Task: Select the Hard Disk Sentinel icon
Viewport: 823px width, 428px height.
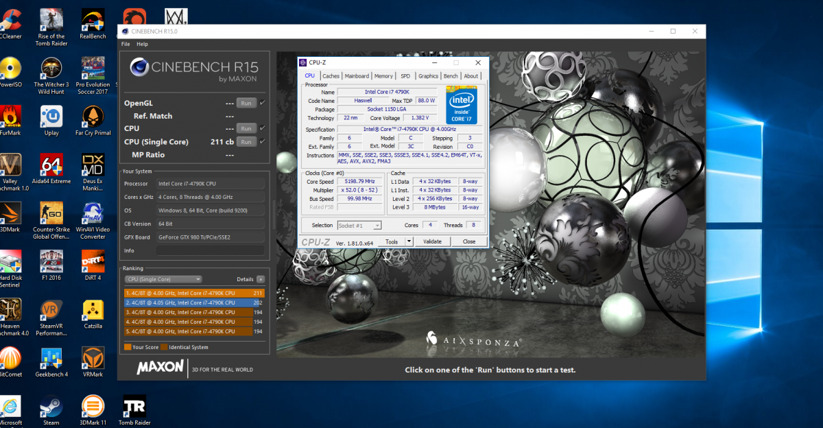Action: (x=10, y=267)
